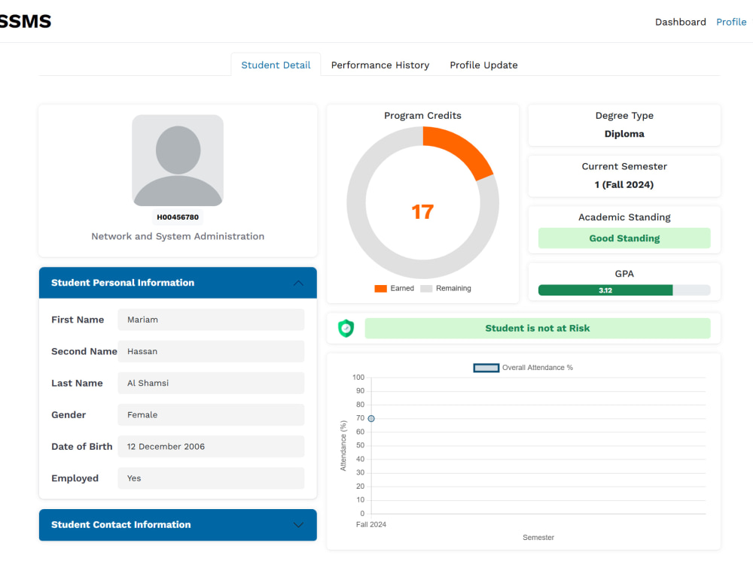Click the Attendance (%) y-axis title
This screenshot has width=753, height=564.
pos(343,446)
